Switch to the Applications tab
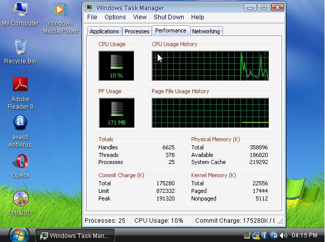Screen dimensions: 325x242 tap(104, 31)
